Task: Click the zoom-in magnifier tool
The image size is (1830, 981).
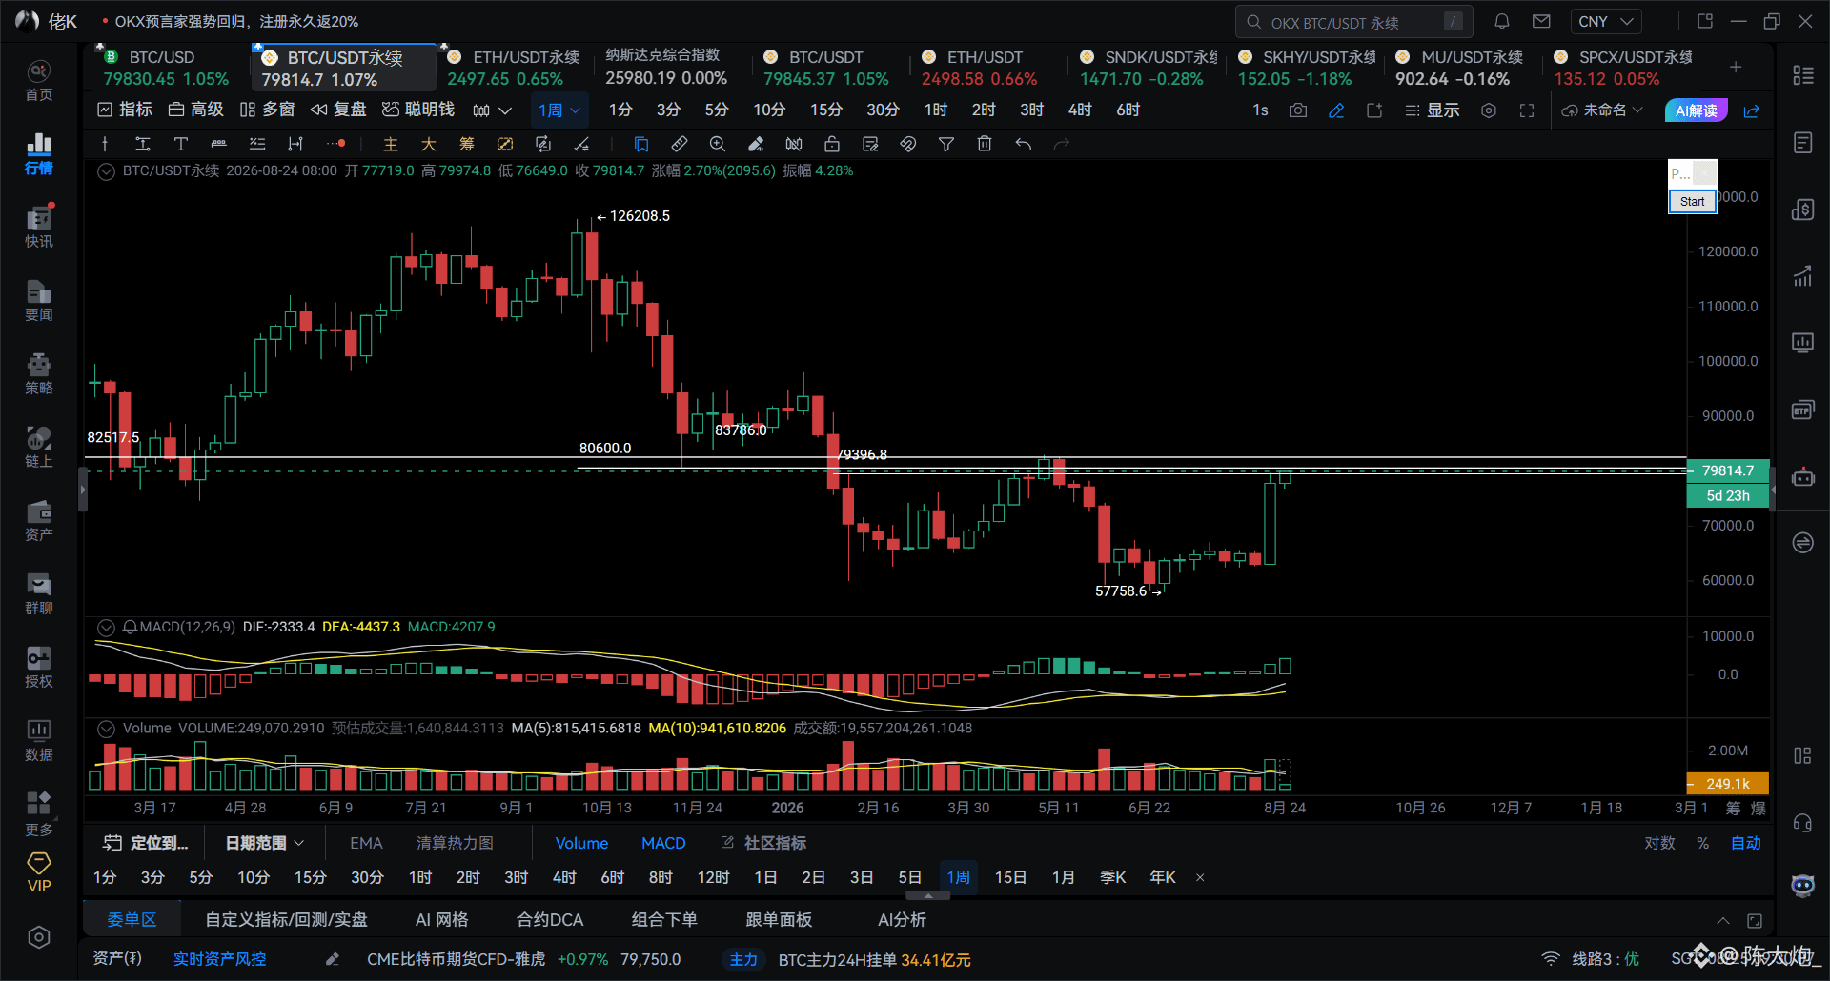Action: pos(717,144)
